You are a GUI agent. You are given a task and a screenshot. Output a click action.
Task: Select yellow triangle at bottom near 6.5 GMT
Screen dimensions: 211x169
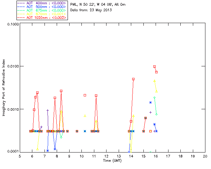pos(38,149)
